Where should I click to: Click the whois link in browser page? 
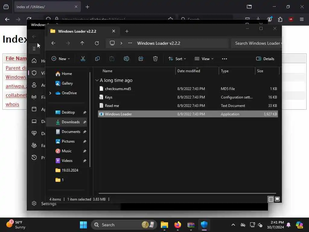(12, 104)
